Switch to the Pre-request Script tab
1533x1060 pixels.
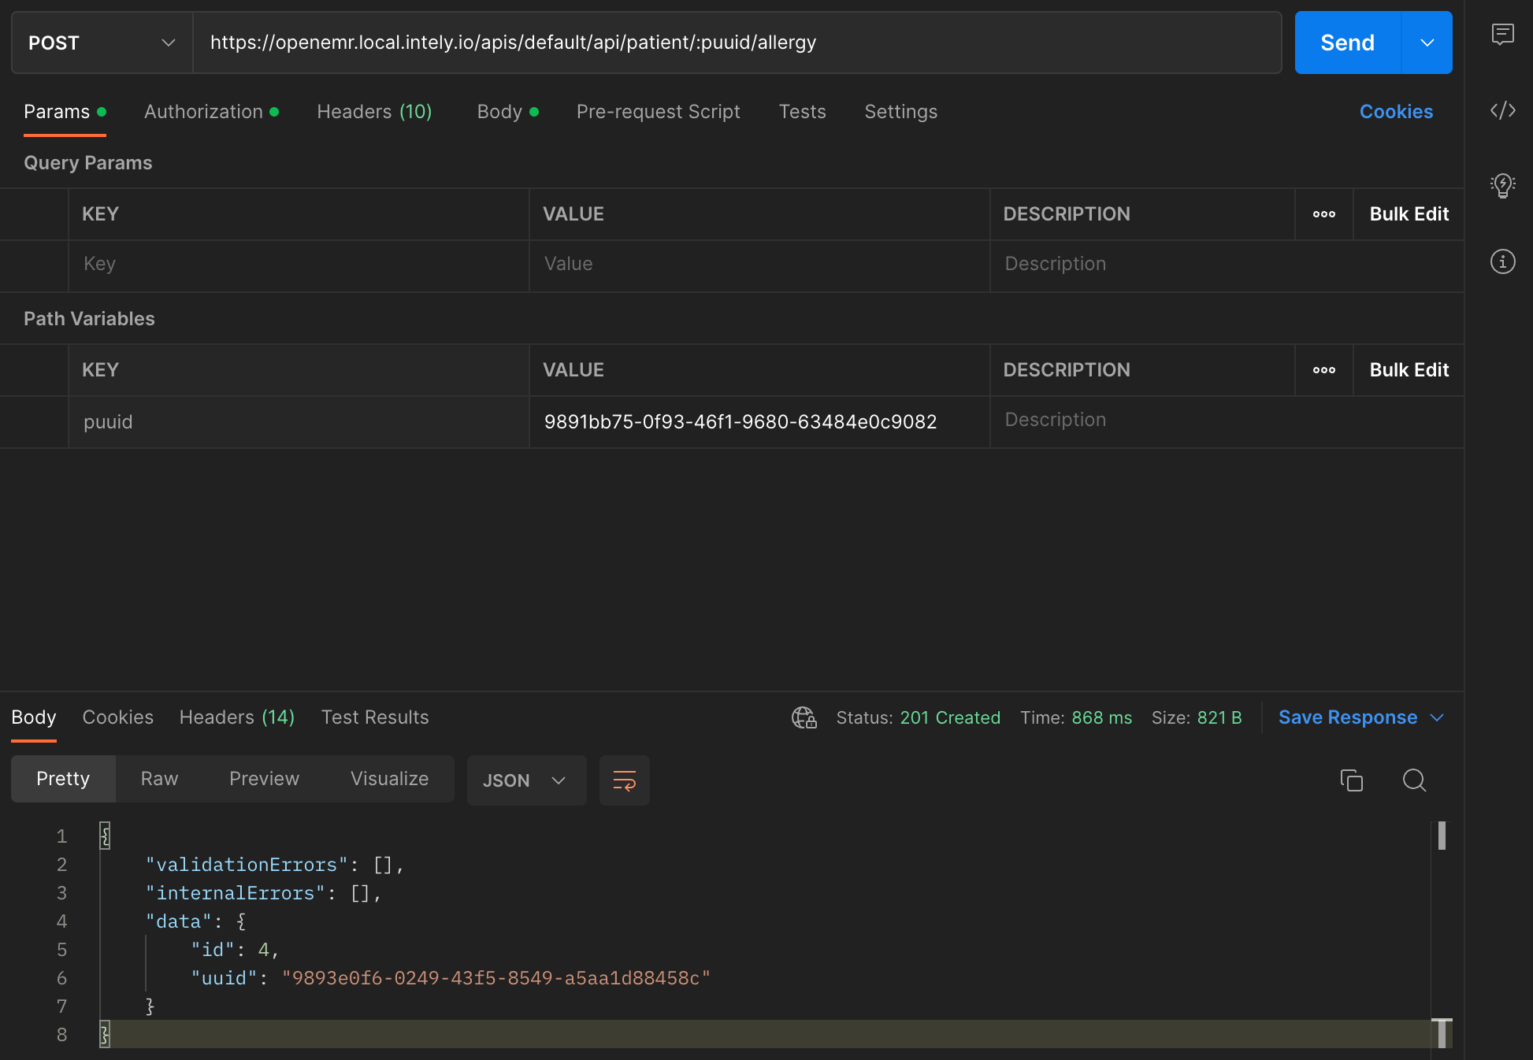click(x=659, y=111)
